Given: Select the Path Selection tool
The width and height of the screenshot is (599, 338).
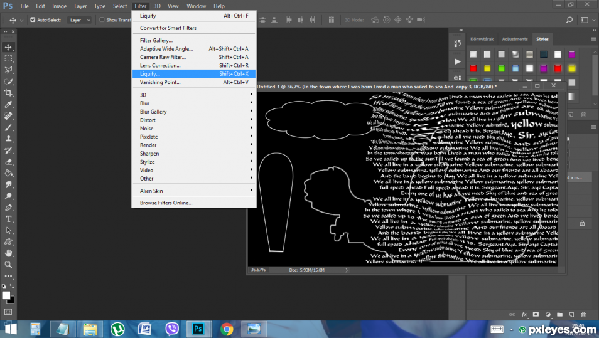Looking at the screenshot, I should pyautogui.click(x=8, y=230).
